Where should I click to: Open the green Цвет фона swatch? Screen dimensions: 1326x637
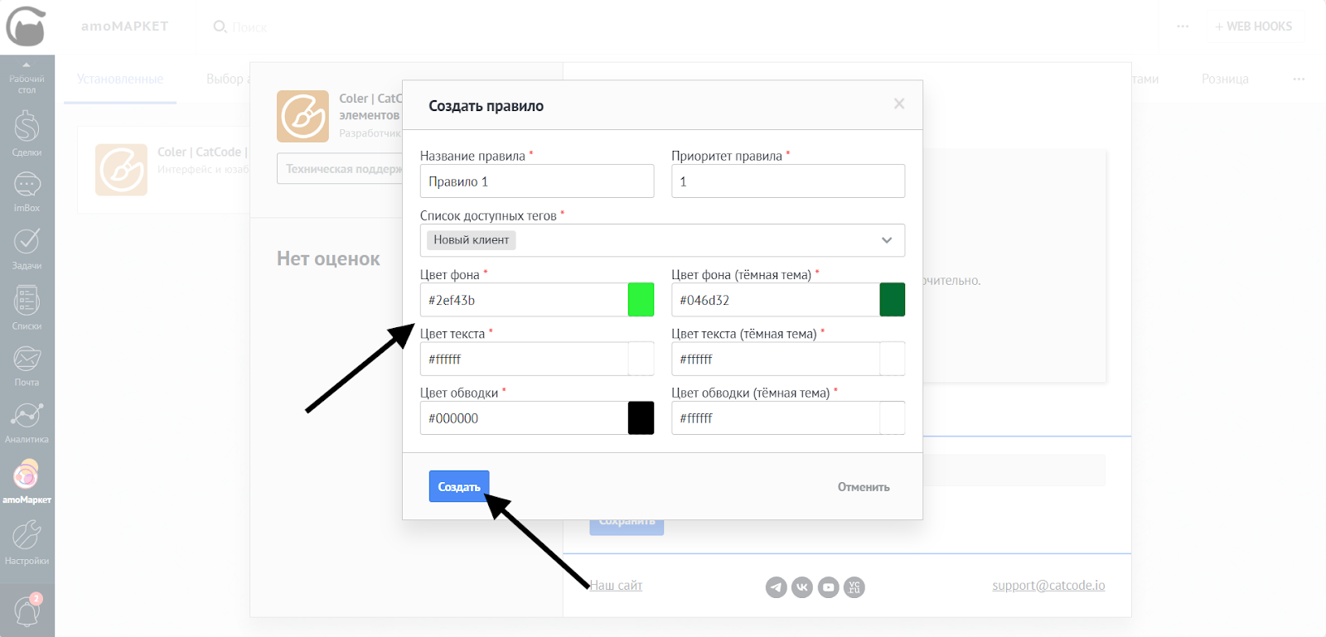tap(641, 300)
